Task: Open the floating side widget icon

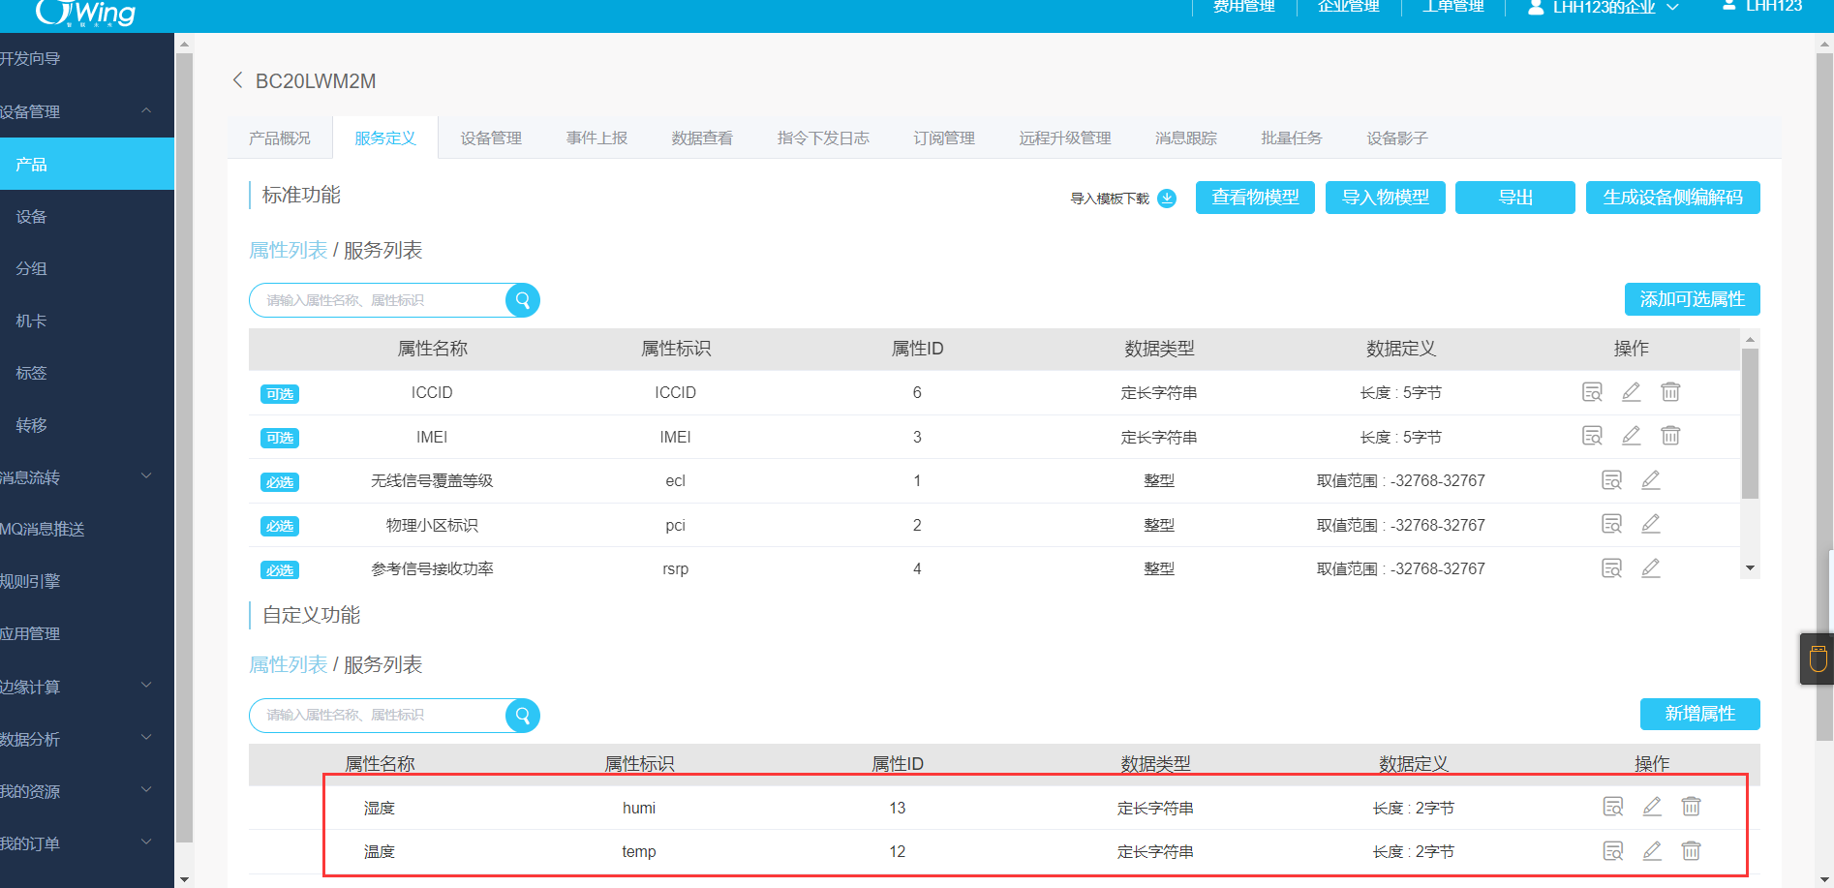Action: pyautogui.click(x=1818, y=658)
